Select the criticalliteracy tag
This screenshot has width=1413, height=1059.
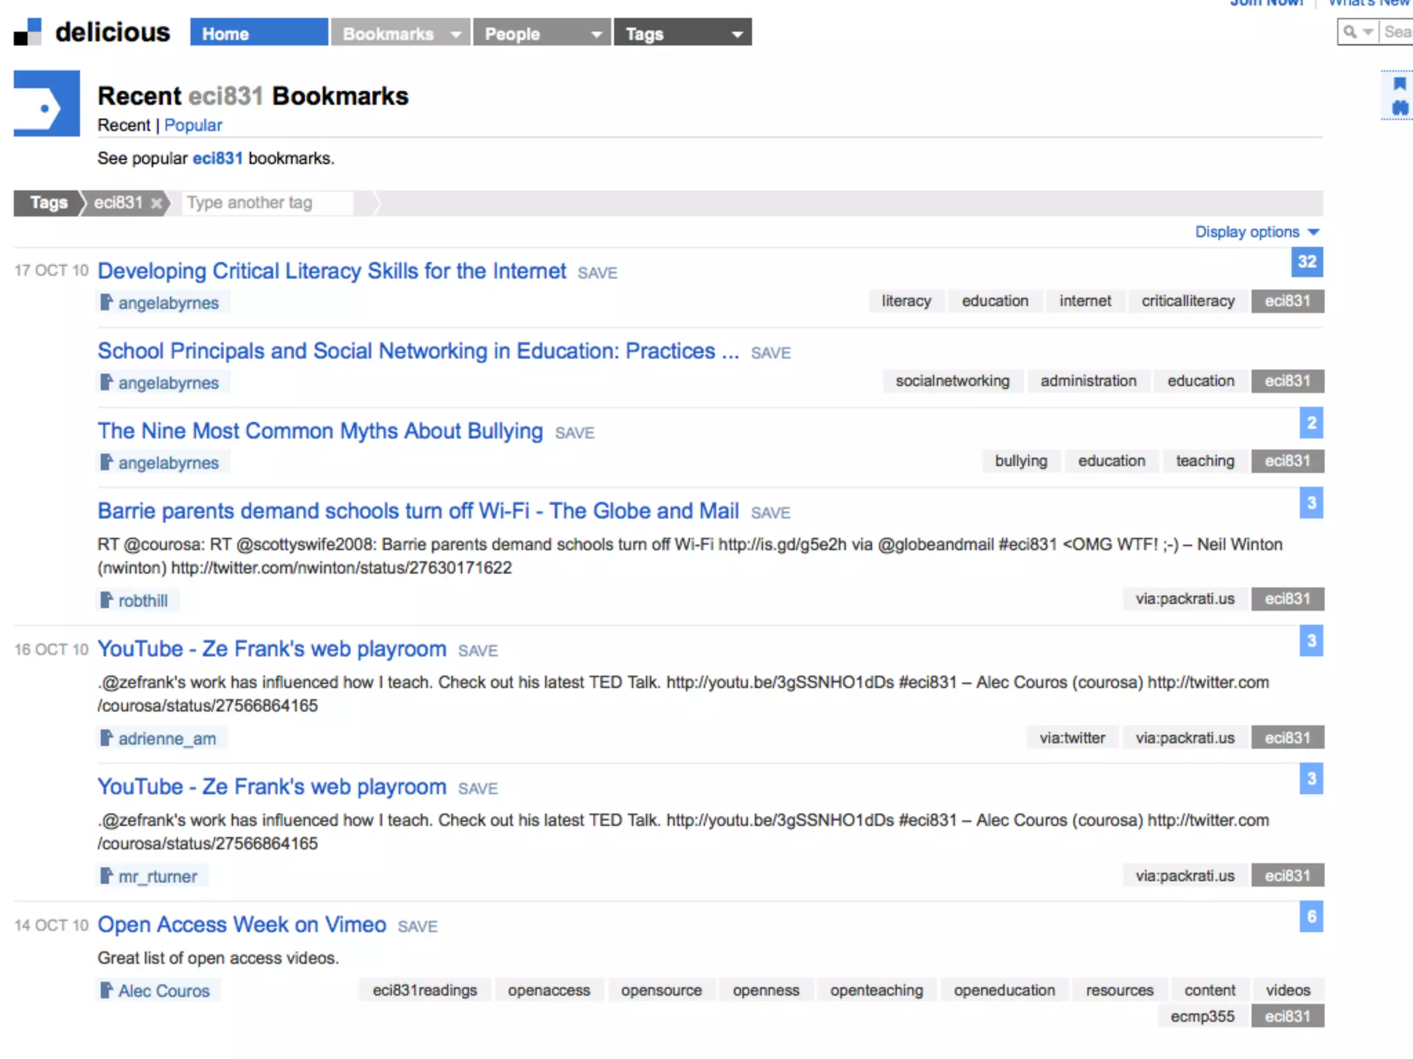[1187, 301]
